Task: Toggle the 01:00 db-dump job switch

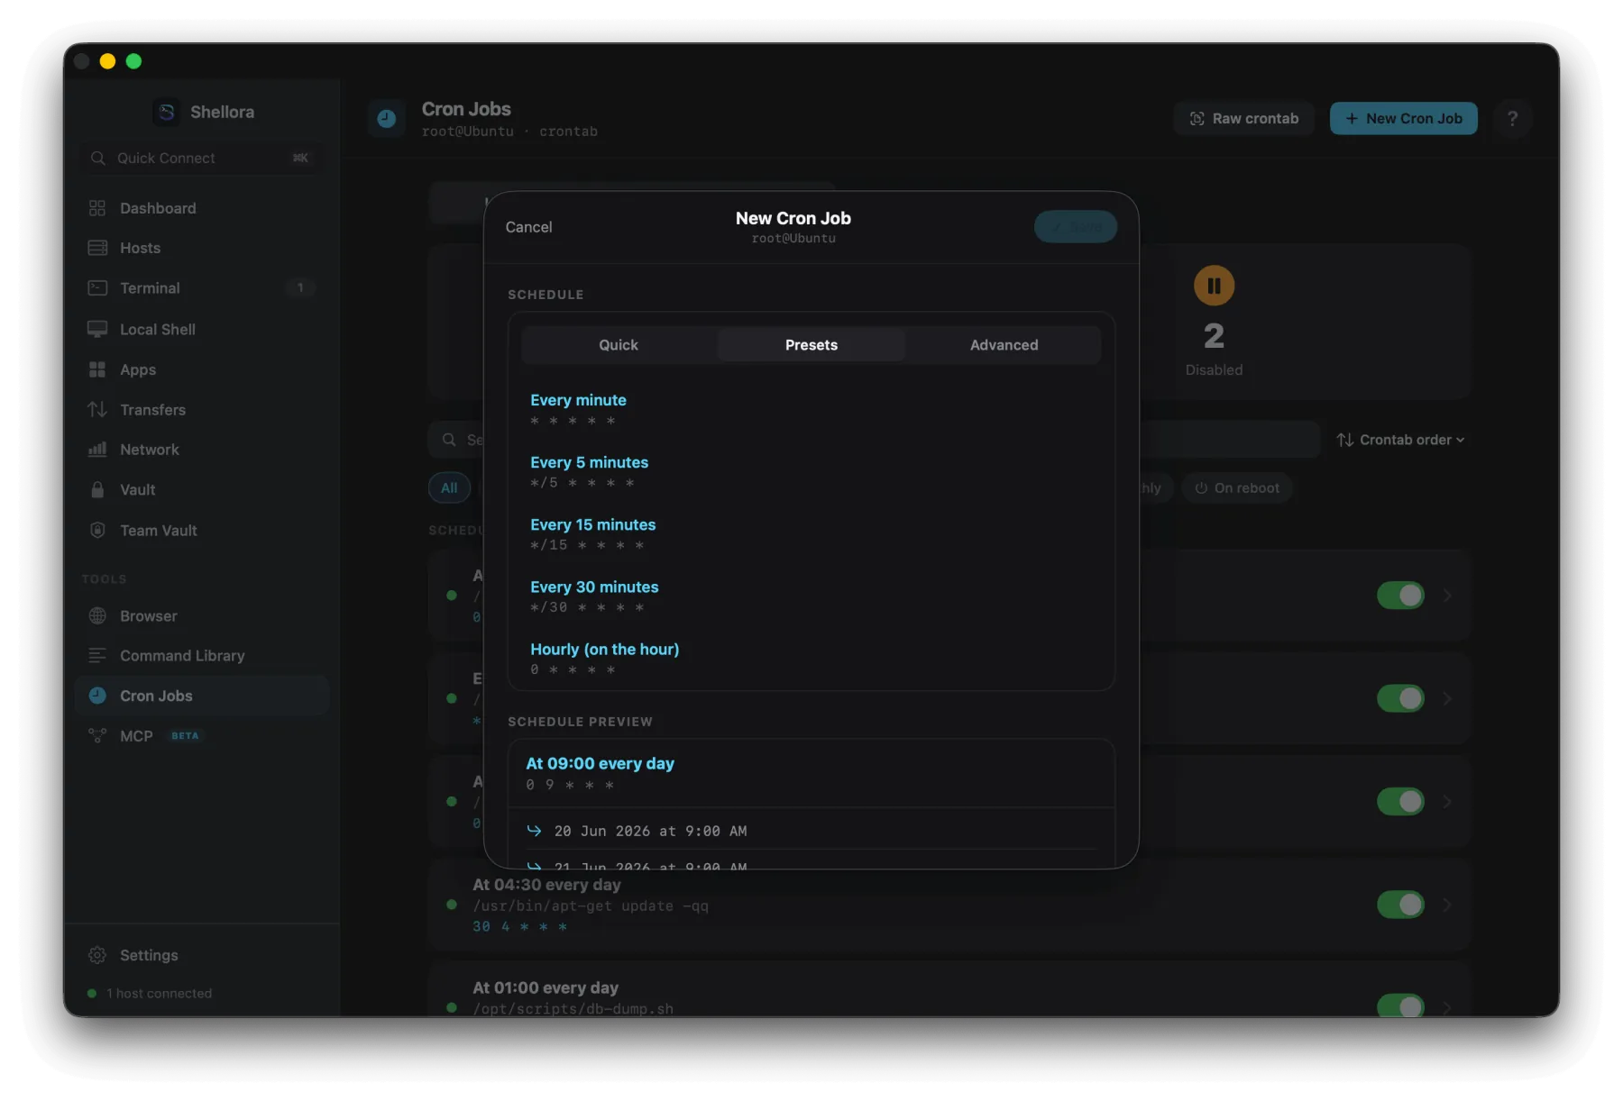Action: coord(1400,1005)
